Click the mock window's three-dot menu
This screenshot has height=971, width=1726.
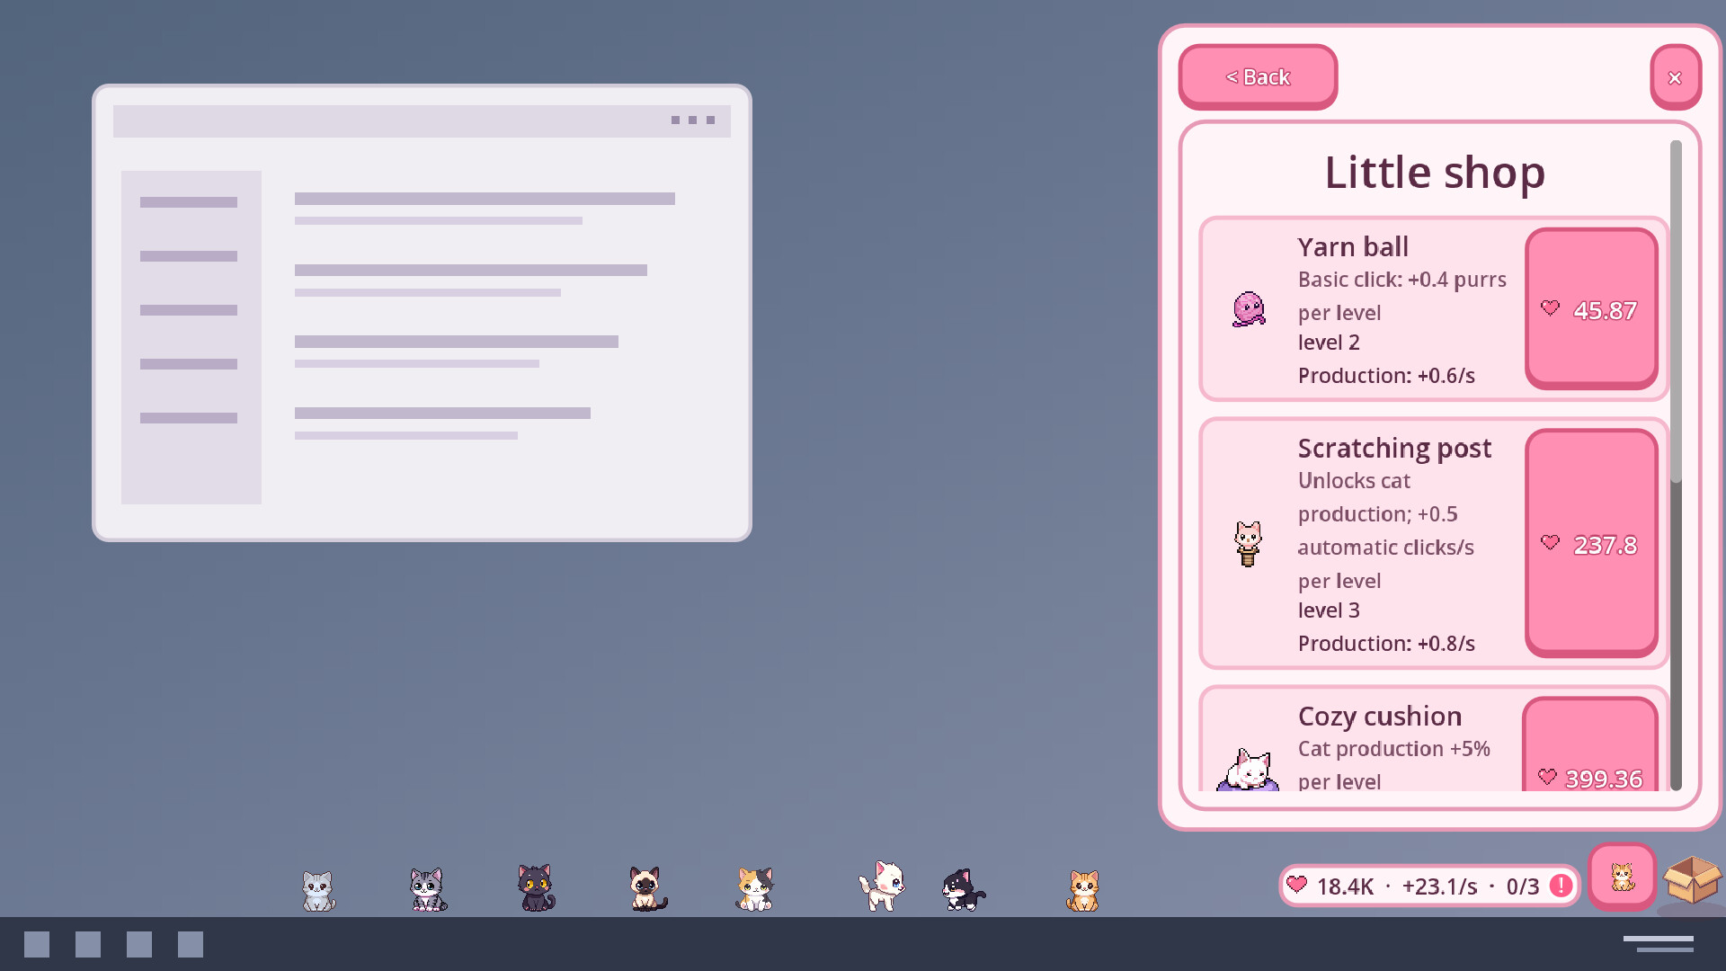[692, 120]
